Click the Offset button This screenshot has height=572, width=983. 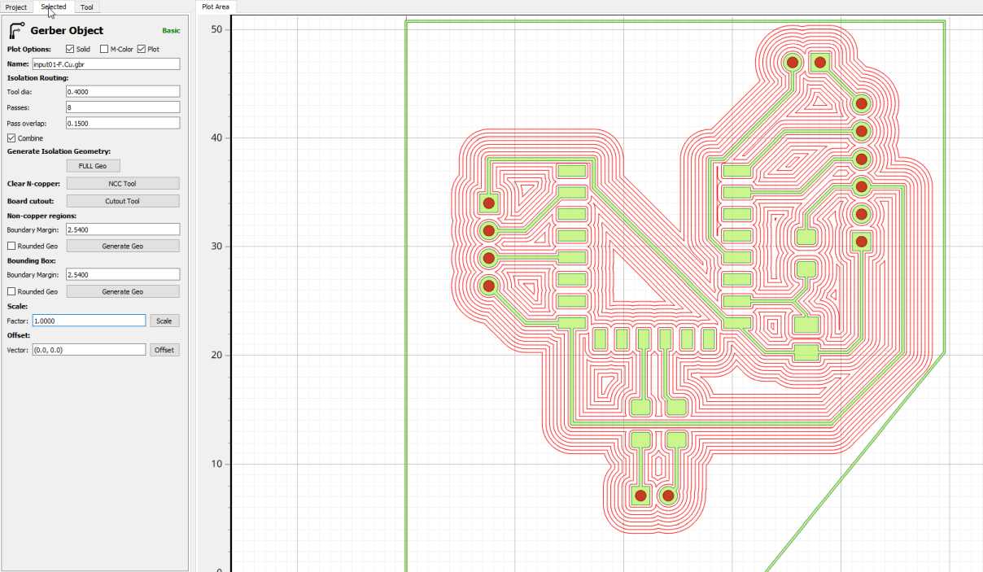pos(164,350)
